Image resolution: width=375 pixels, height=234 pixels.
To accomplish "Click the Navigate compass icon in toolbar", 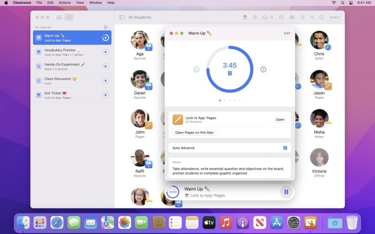I will coord(255,17).
